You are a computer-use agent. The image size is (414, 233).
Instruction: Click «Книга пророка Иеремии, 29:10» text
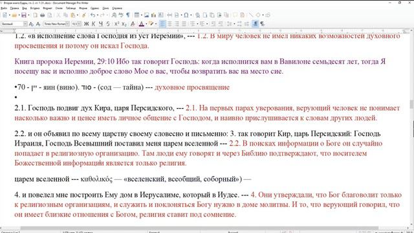point(65,61)
